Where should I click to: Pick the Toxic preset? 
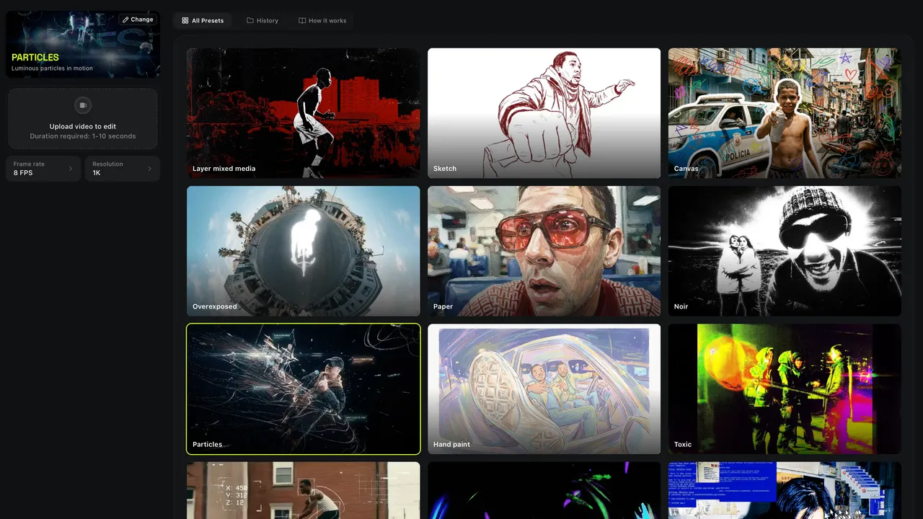tap(785, 389)
